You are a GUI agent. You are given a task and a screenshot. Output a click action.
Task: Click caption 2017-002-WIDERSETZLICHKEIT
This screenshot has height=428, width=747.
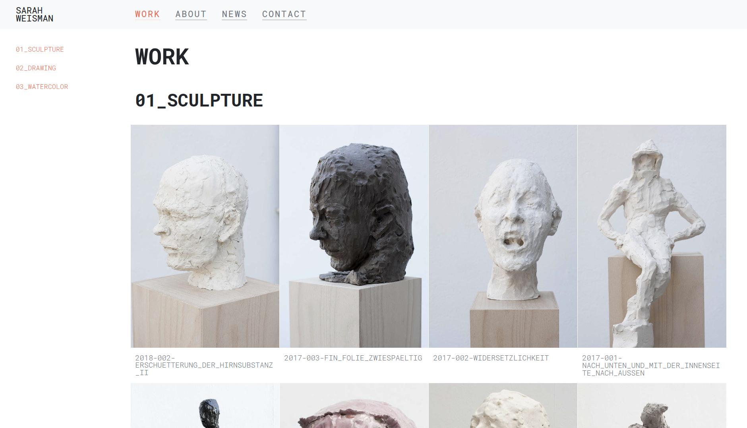[x=491, y=358]
